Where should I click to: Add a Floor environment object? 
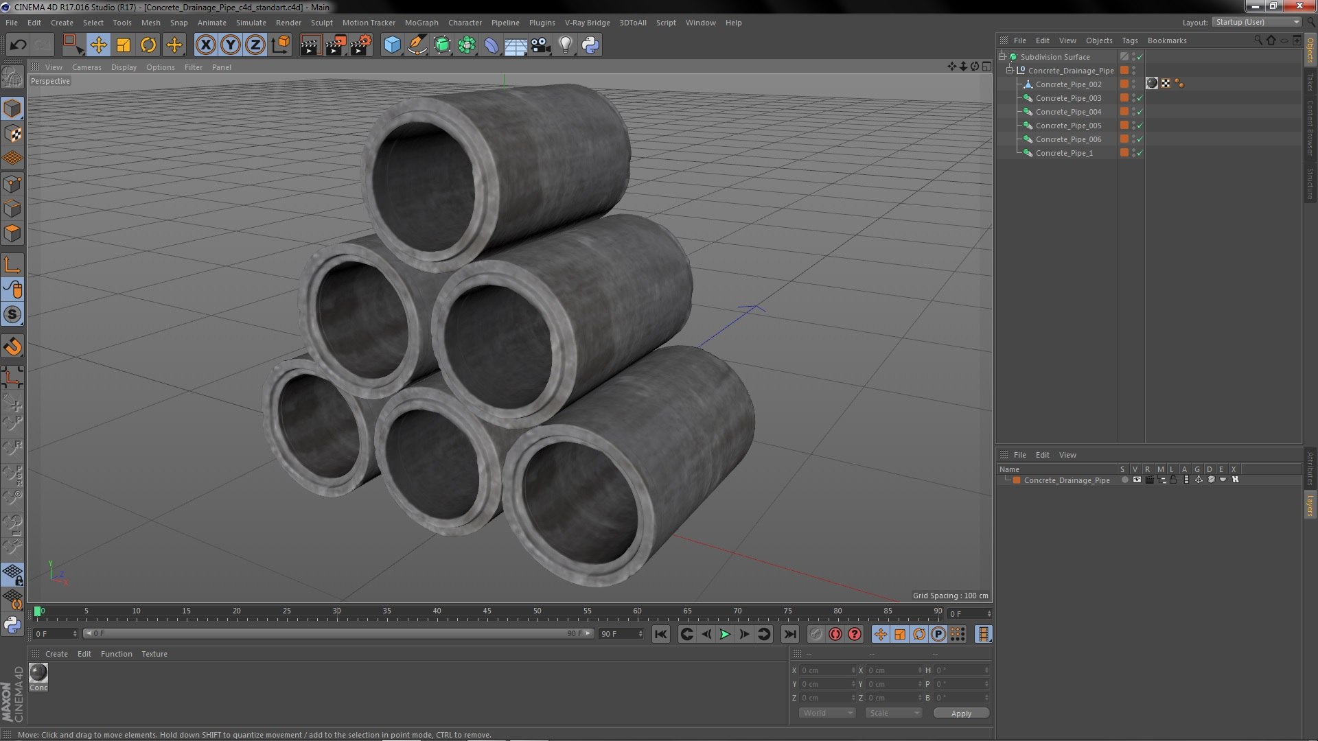pos(516,45)
